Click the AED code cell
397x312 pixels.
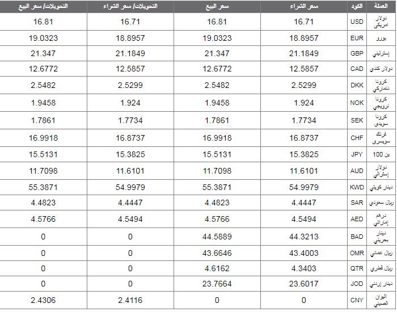(357, 219)
